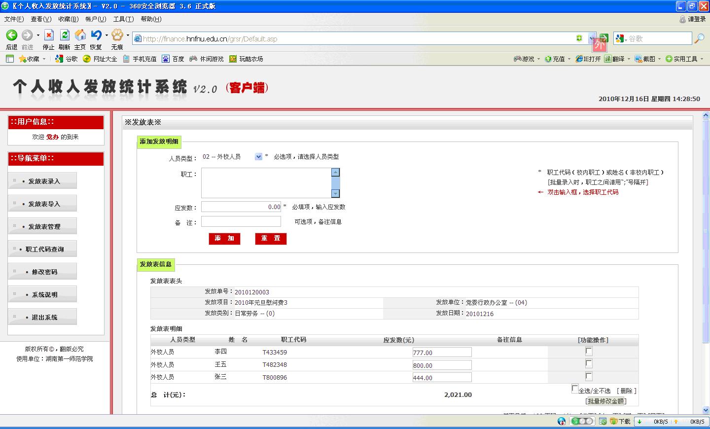Open the address bar URL dropdown

591,38
